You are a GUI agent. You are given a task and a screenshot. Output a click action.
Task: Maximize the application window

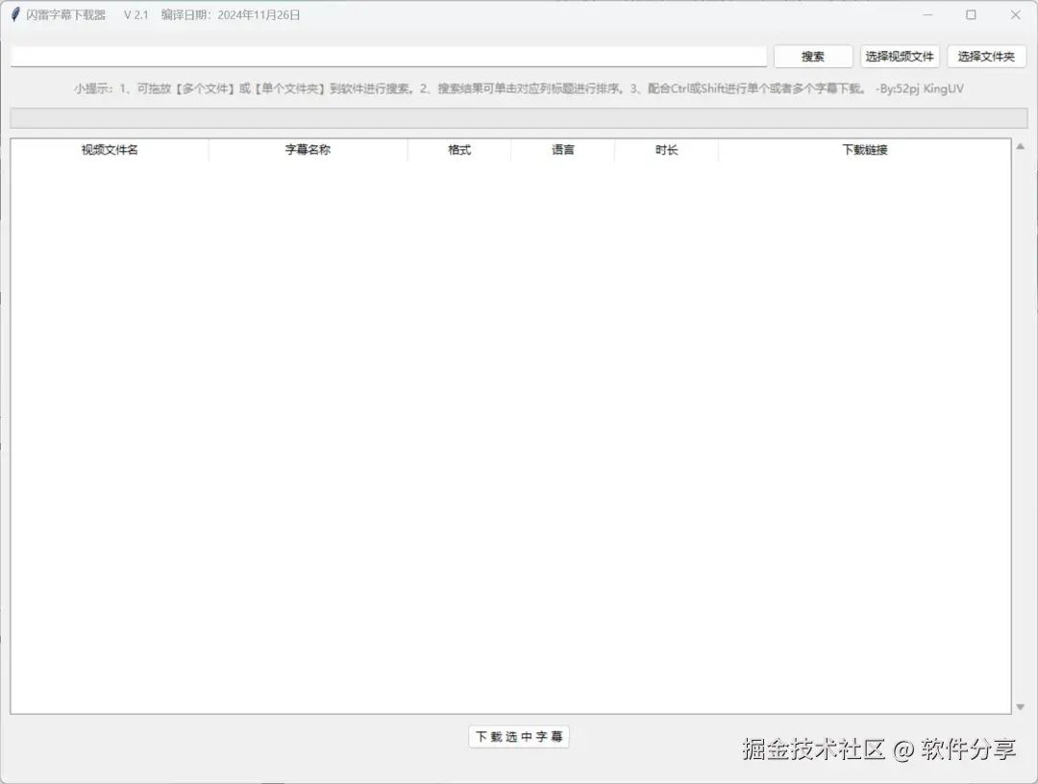pos(971,14)
